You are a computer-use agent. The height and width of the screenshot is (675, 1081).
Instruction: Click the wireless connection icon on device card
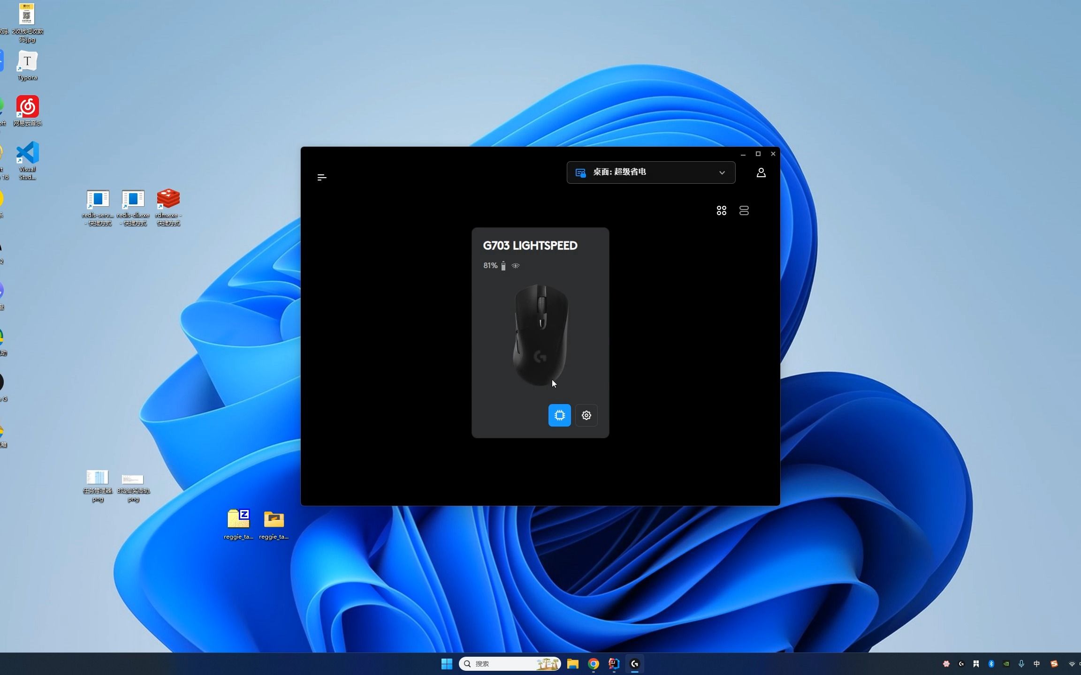pos(516,266)
